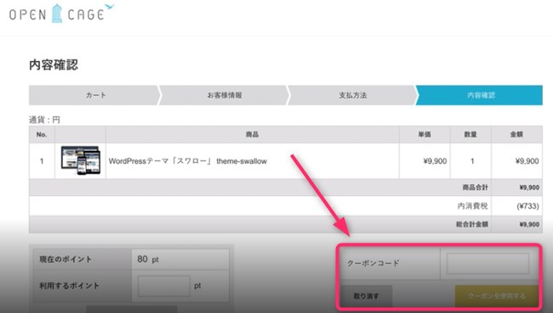The height and width of the screenshot is (313, 553).
Task: Select the 内容確認 page heading
Action: [54, 64]
